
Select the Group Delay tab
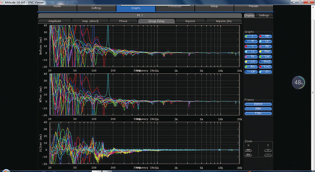156,21
